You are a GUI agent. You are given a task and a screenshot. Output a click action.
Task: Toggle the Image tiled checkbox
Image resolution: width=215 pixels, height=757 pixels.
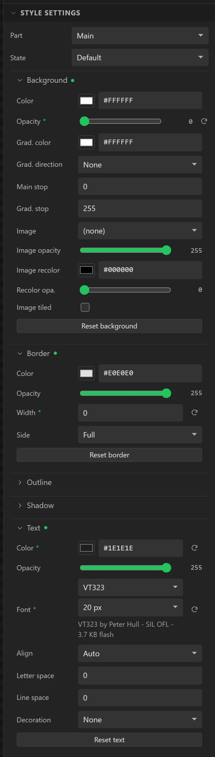[85, 307]
